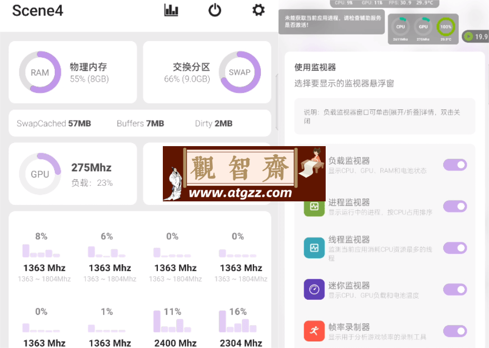
Task: Tap the 说明 note box
Action: 385,116
